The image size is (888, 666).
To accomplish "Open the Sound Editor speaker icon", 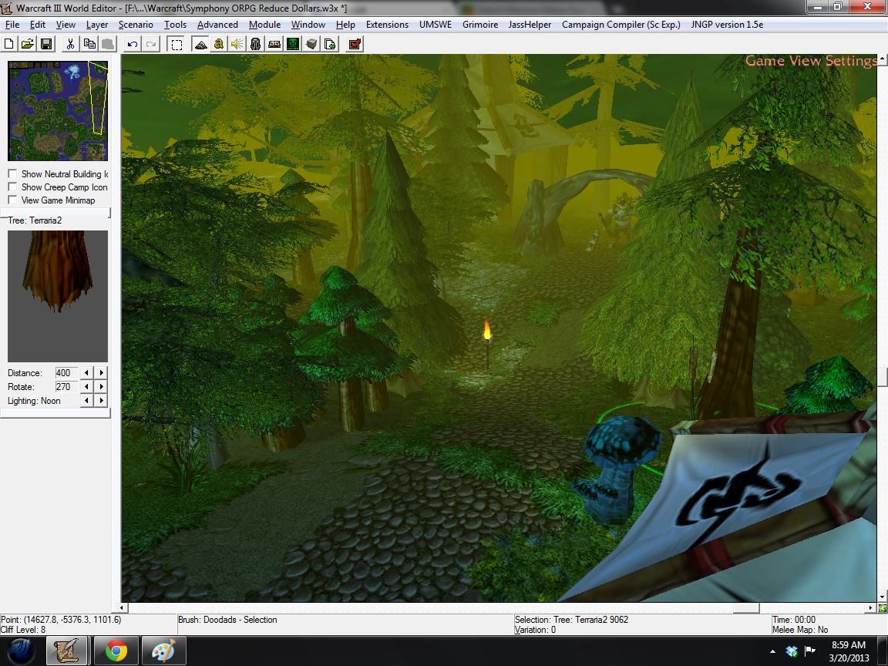I will coord(237,44).
